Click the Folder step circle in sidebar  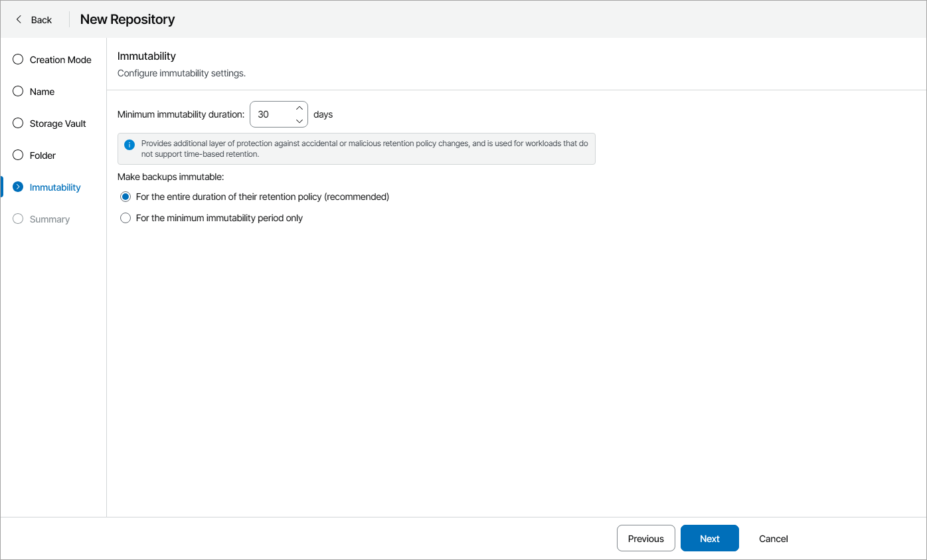click(17, 155)
